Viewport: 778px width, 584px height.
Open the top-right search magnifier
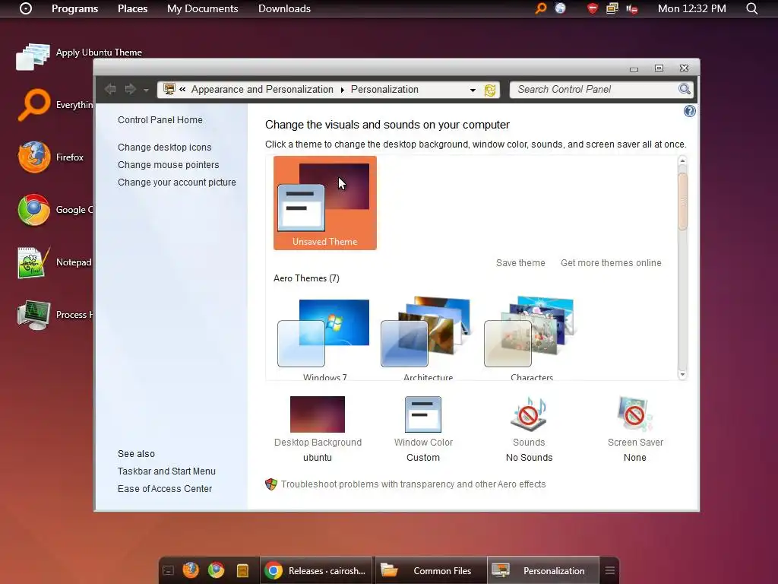751,8
